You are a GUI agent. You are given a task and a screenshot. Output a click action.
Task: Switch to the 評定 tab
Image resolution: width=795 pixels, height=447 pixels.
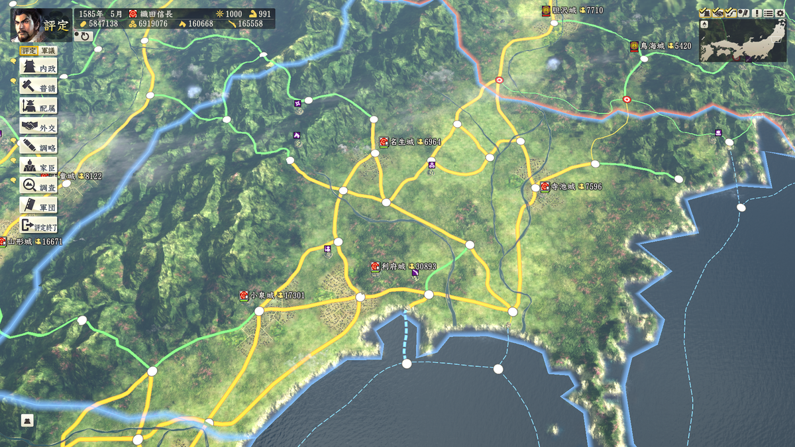coord(28,50)
